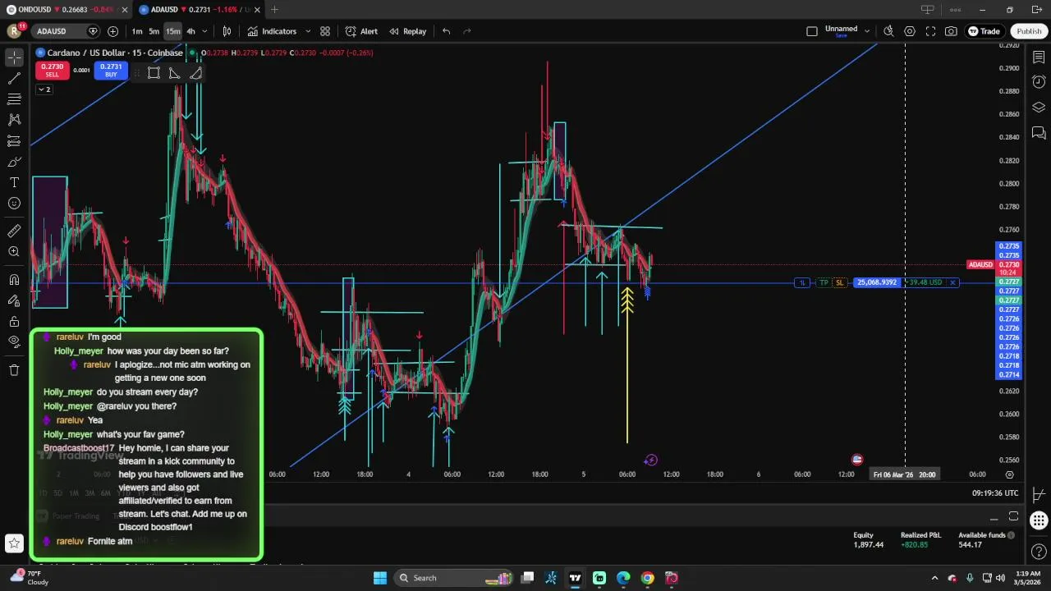Click the Publish button
The width and height of the screenshot is (1051, 591).
1029,31
